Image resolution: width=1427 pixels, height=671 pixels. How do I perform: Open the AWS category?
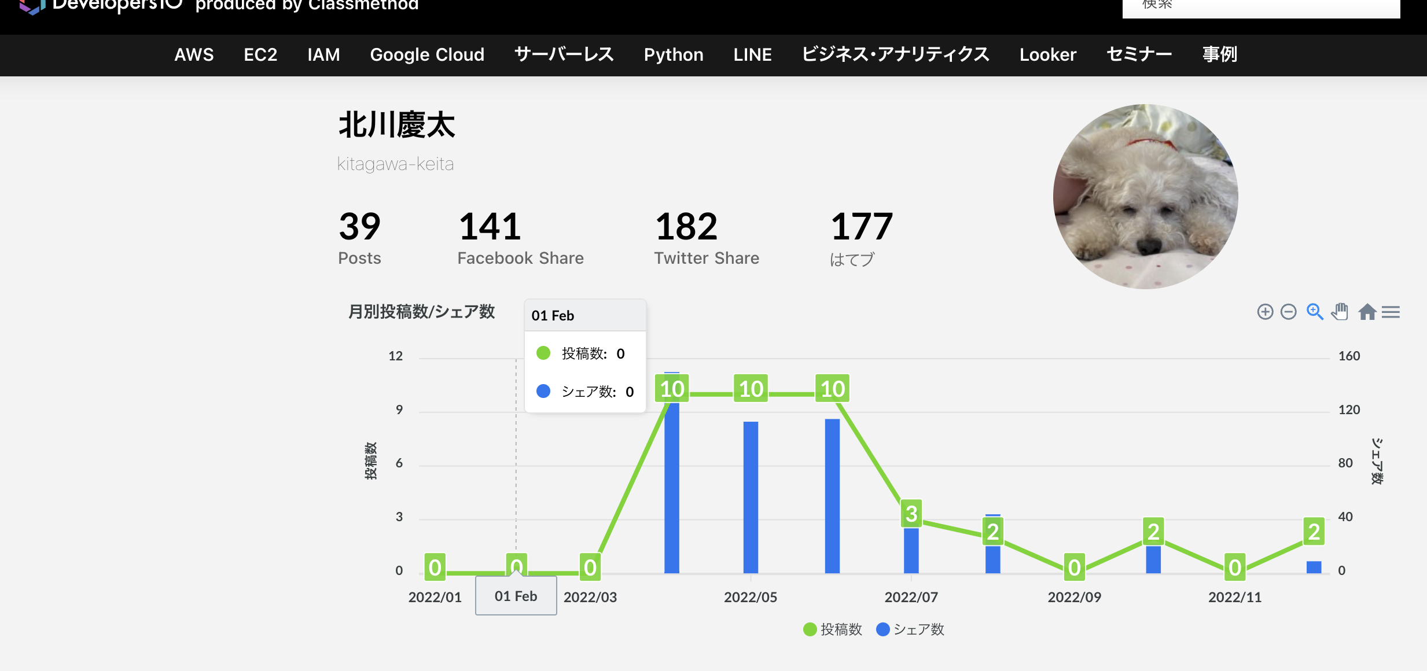click(x=194, y=54)
